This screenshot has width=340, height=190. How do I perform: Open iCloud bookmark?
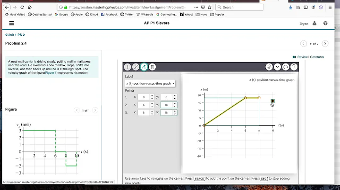tap(92, 15)
